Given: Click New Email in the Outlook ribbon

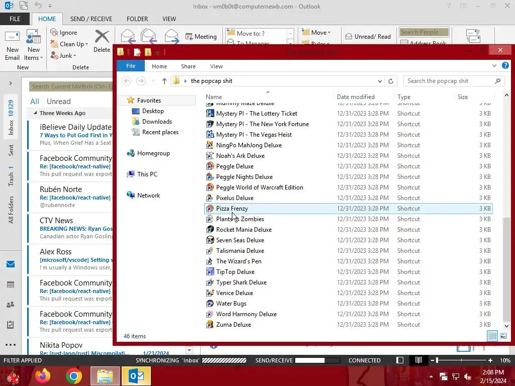Looking at the screenshot, I should pos(12,45).
